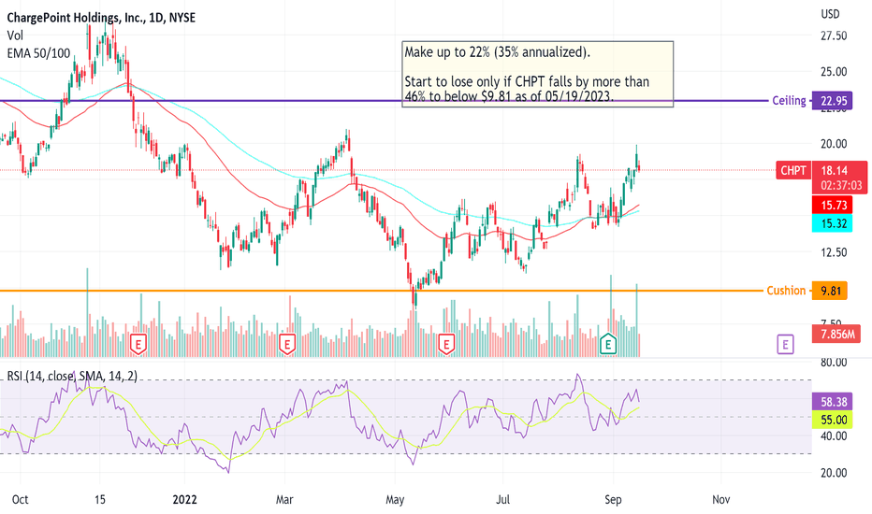This screenshot has height=514, width=872.
Task: Select the purple Ceiling line label
Action: coord(789,101)
